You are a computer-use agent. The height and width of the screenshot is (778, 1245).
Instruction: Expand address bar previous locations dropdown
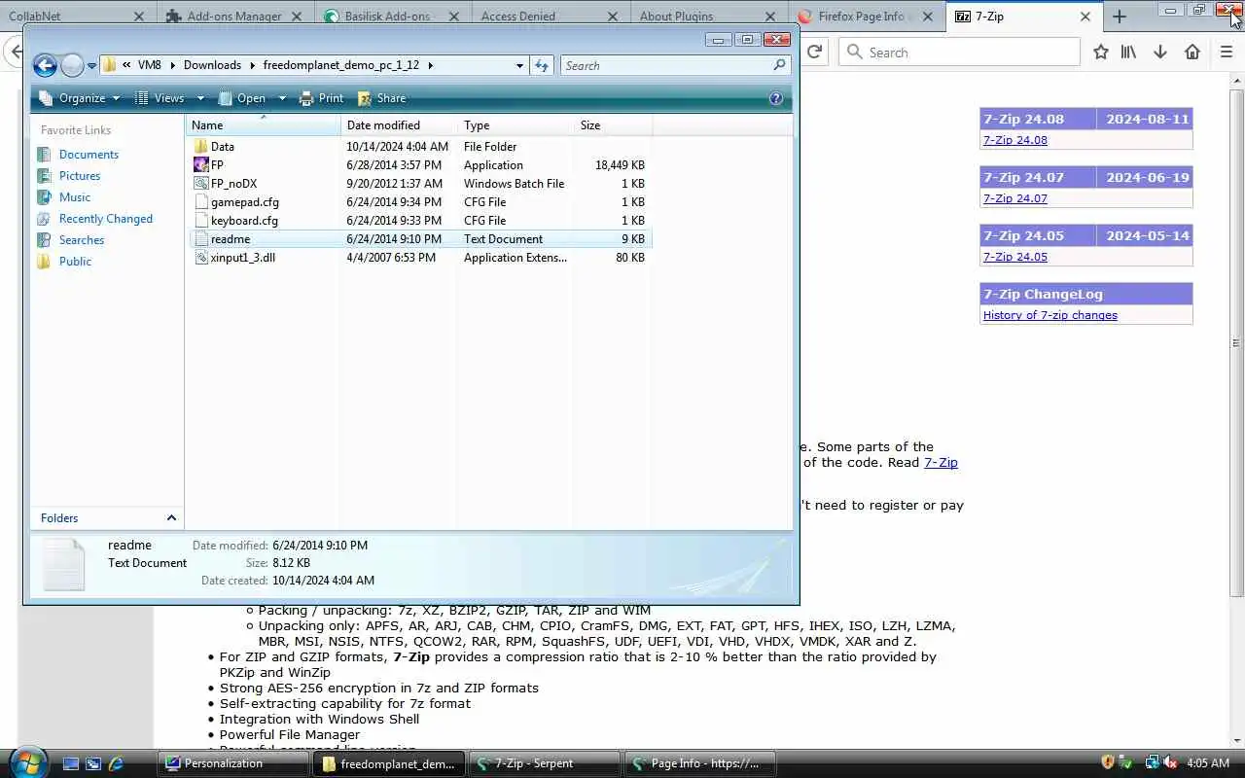coord(519,65)
